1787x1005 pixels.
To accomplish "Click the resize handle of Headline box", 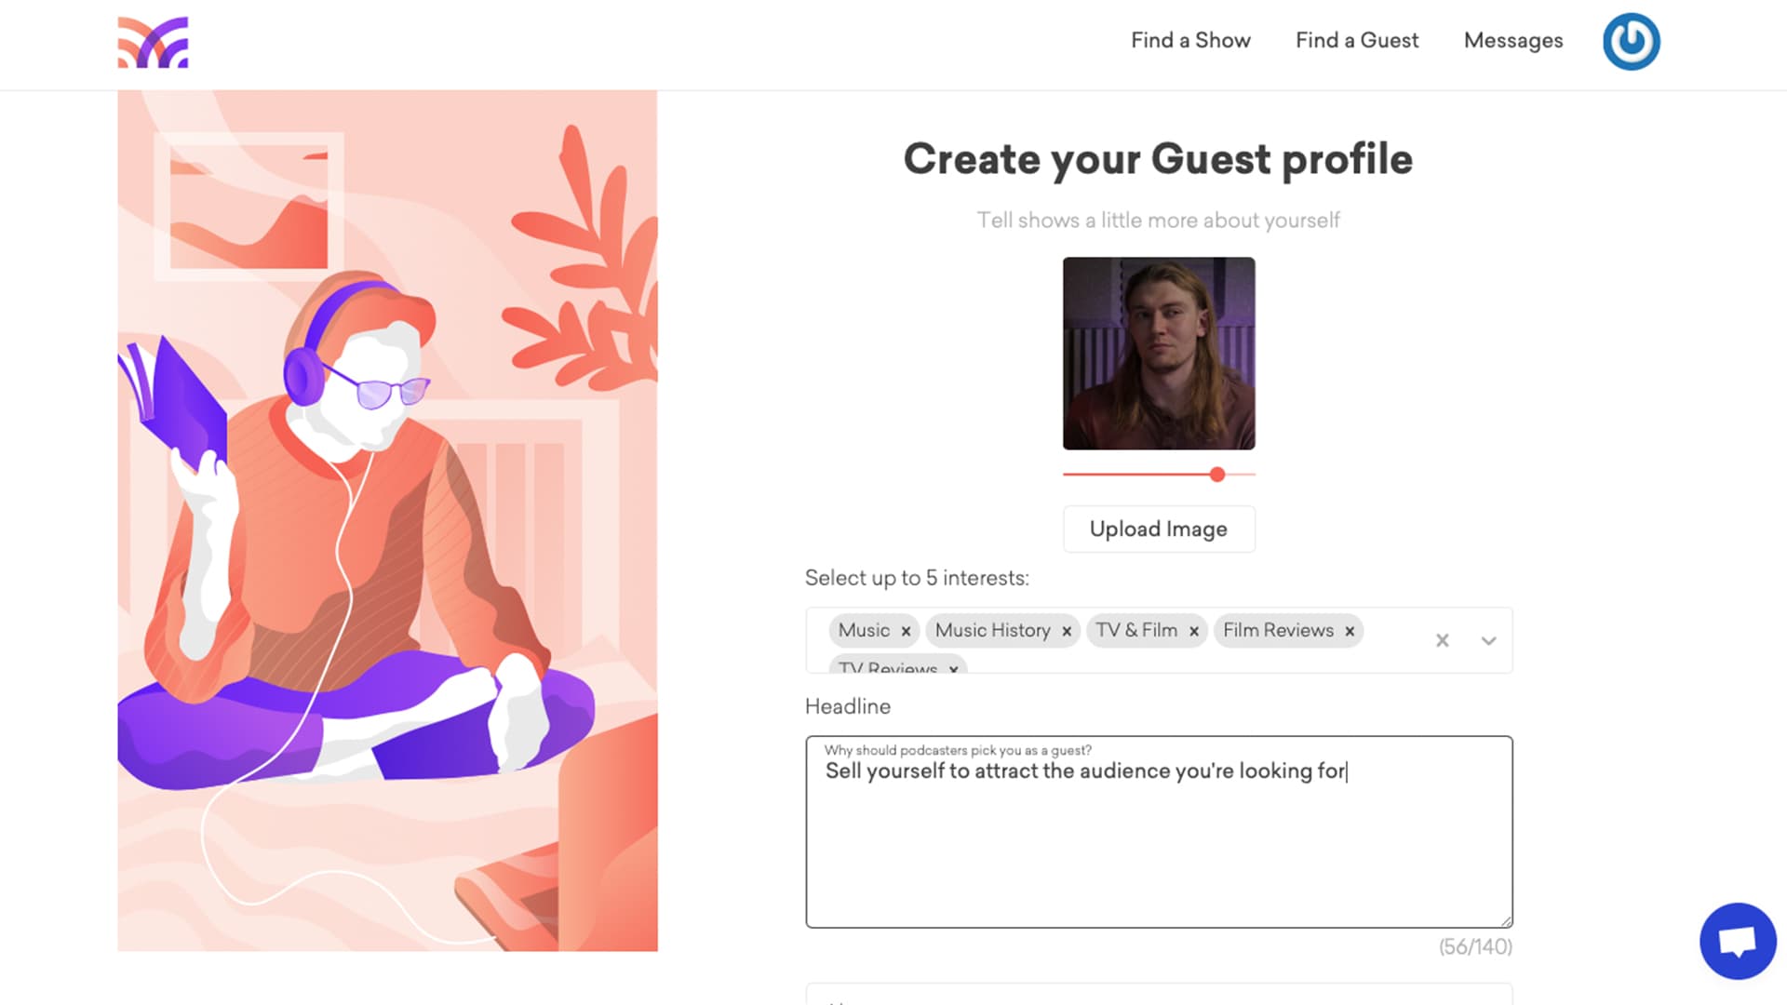I will pos(1506,921).
